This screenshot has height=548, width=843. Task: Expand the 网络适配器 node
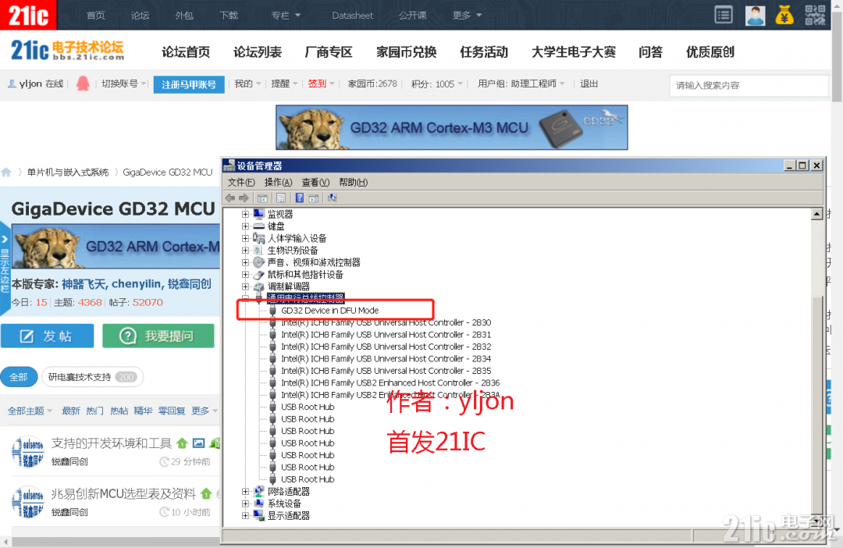tap(245, 492)
